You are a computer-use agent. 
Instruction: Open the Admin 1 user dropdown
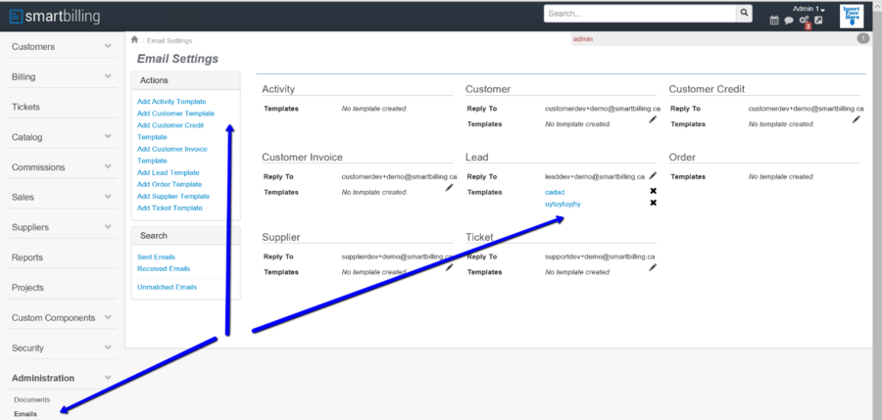(808, 9)
